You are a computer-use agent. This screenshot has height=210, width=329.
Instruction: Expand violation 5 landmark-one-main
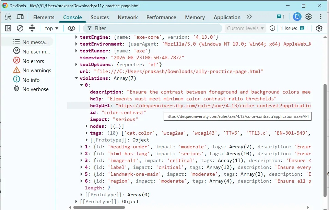coord(81,174)
